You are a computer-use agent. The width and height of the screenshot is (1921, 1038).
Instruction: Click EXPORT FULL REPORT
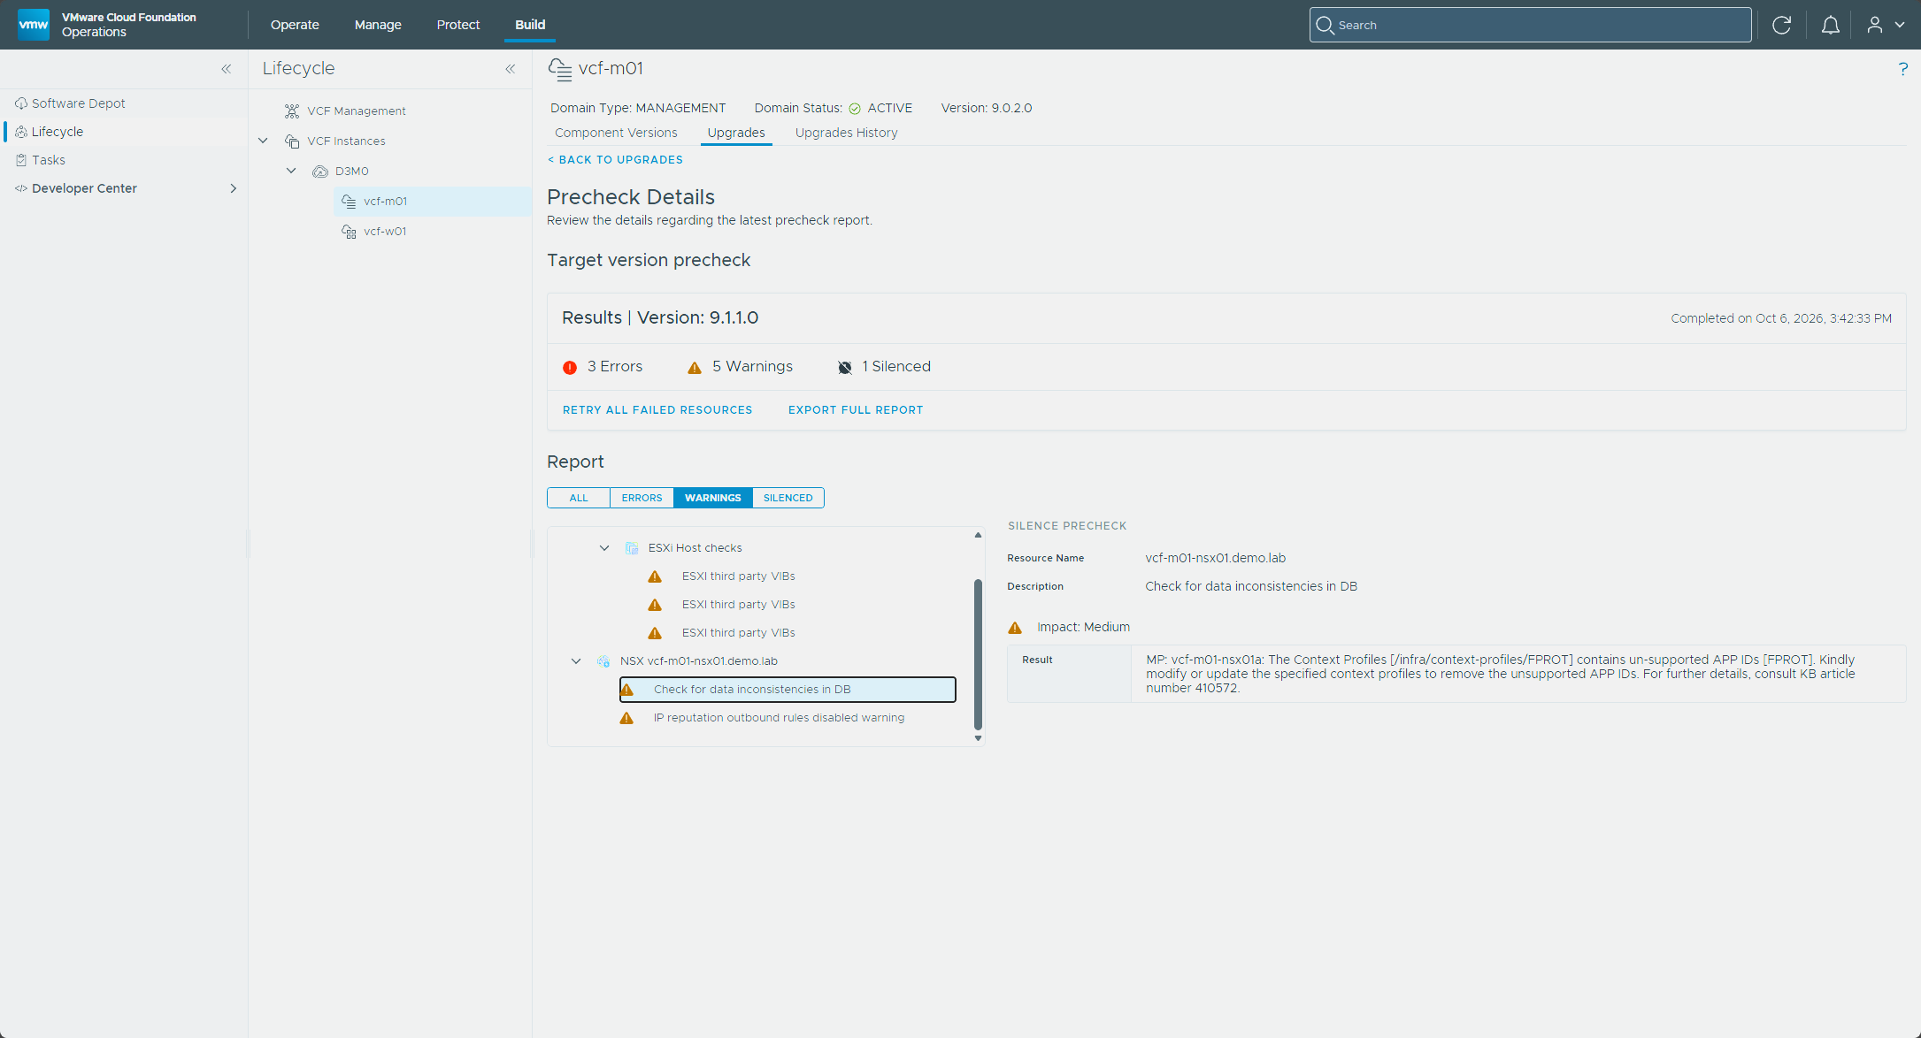click(x=856, y=410)
